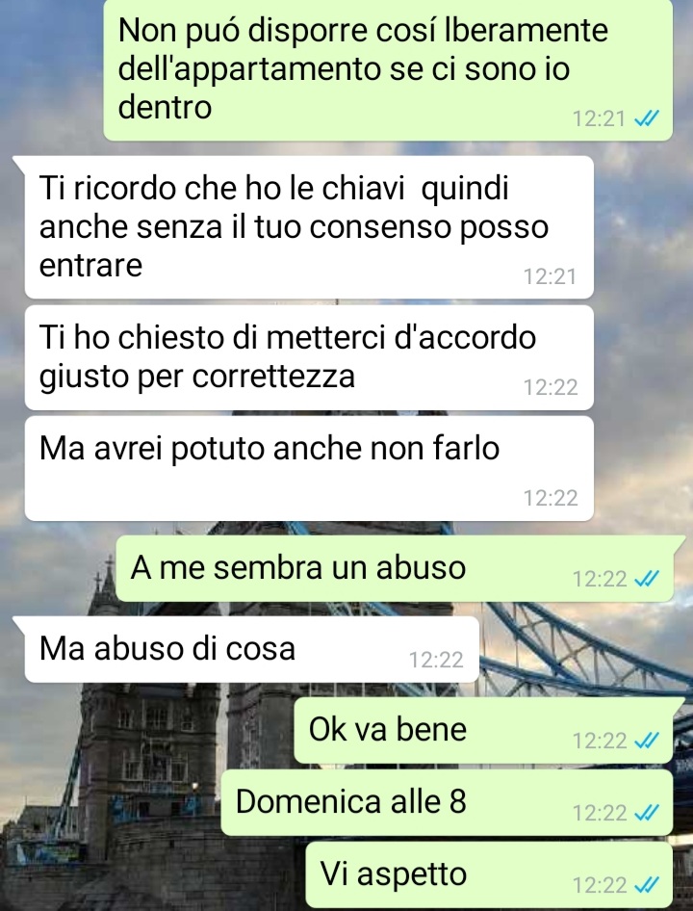This screenshot has width=693, height=911.
Task: Tap read-receipt checkmarks on "dell'appartamento" message
Action: coord(647,119)
